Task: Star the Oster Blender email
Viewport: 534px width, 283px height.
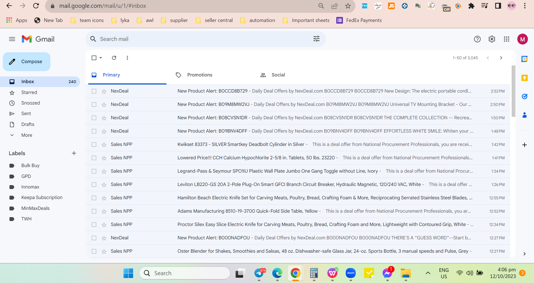Action: tap(104, 251)
